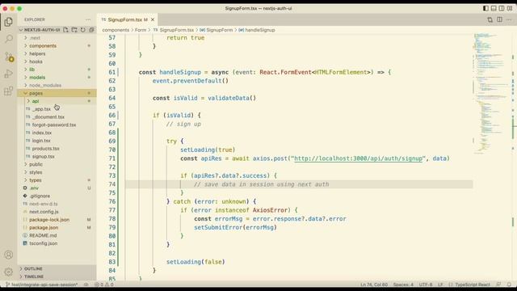Close the SignupForm.tsx tab

[153, 19]
